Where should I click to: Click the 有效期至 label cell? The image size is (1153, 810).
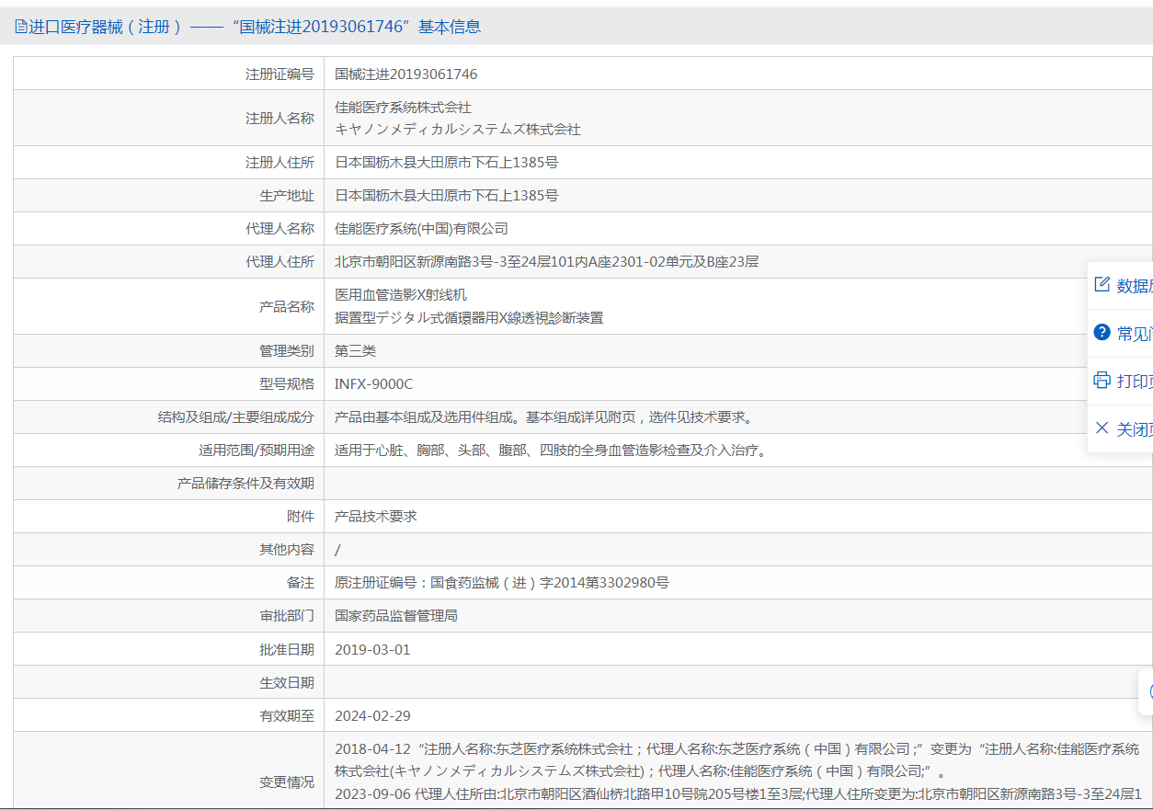168,715
